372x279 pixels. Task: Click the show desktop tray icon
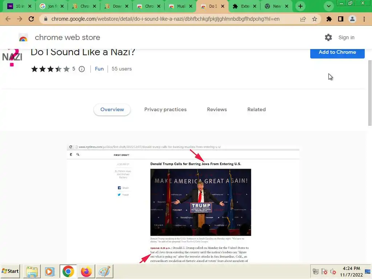368,271
